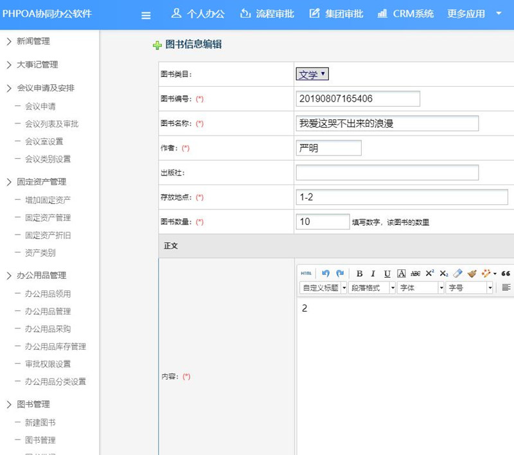Open the 字体 font dropdown in the editor
The width and height of the screenshot is (514, 455).
(x=418, y=287)
